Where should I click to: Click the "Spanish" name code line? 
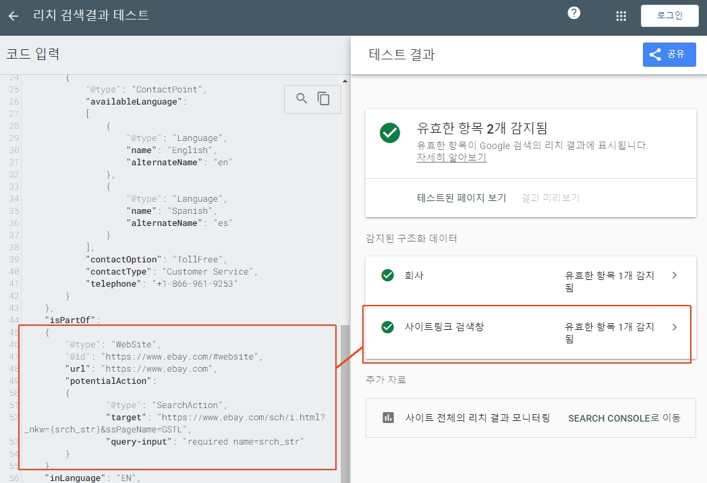click(x=172, y=211)
